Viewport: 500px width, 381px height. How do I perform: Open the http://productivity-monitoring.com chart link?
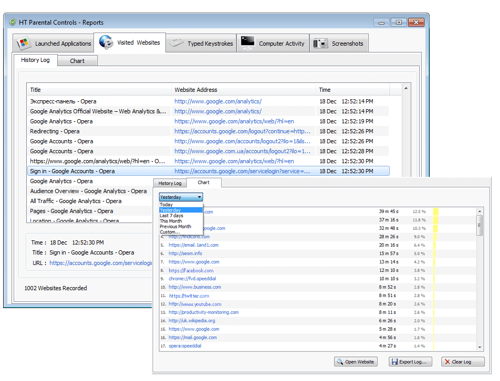tap(203, 312)
